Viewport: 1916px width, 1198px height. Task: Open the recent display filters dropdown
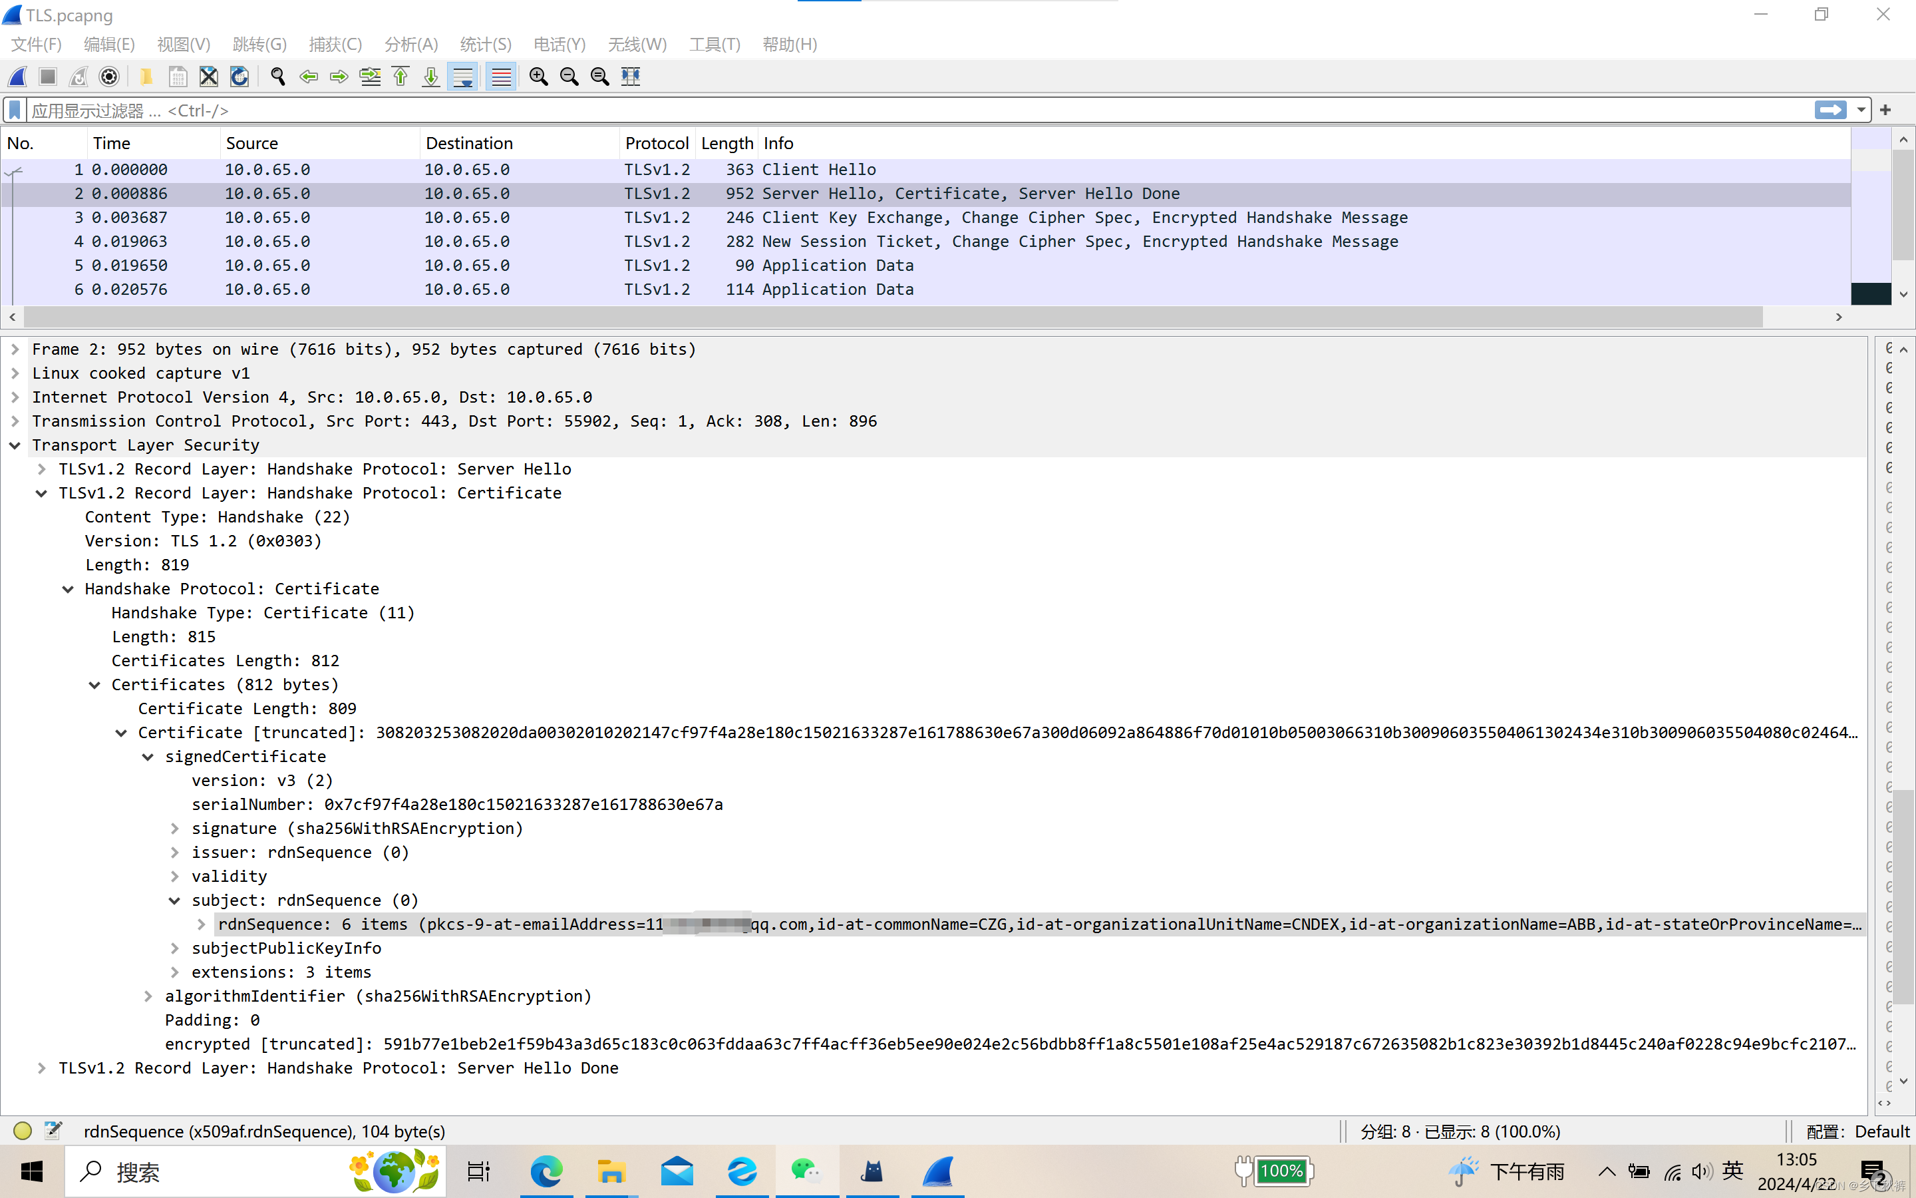1861,110
